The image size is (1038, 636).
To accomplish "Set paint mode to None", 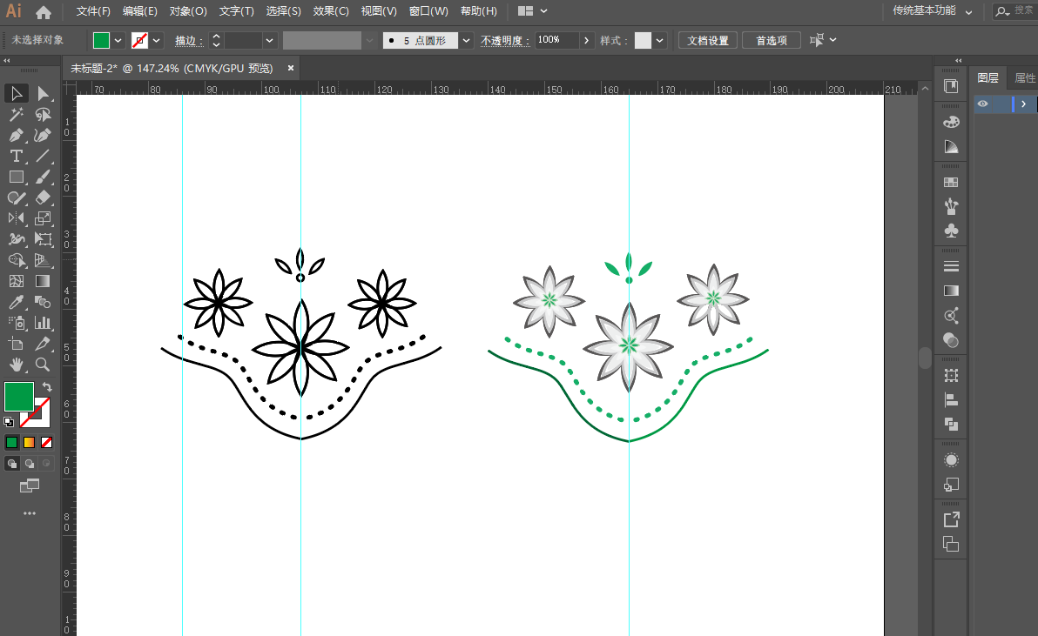I will pyautogui.click(x=47, y=442).
